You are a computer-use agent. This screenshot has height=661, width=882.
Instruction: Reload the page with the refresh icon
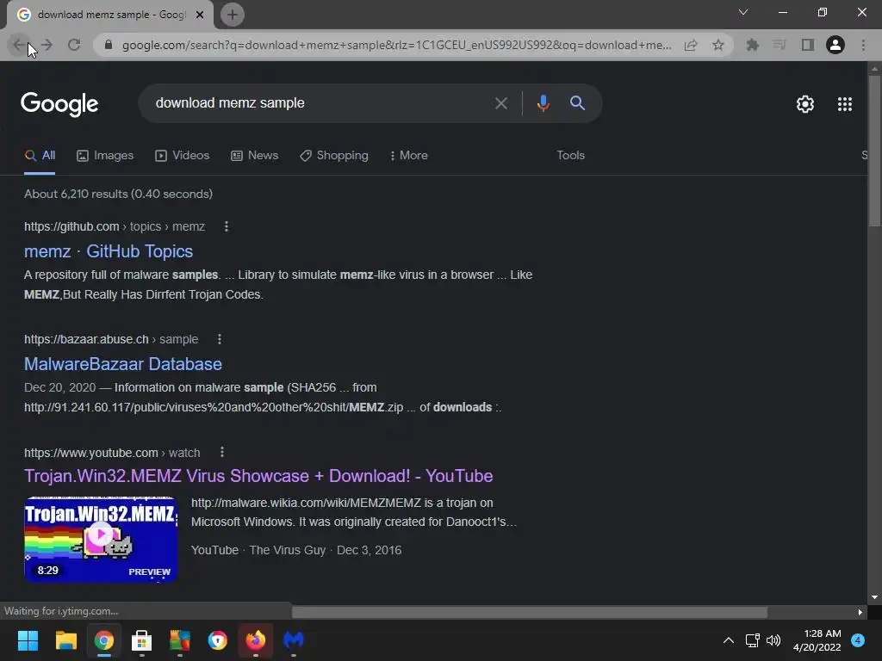click(x=74, y=45)
